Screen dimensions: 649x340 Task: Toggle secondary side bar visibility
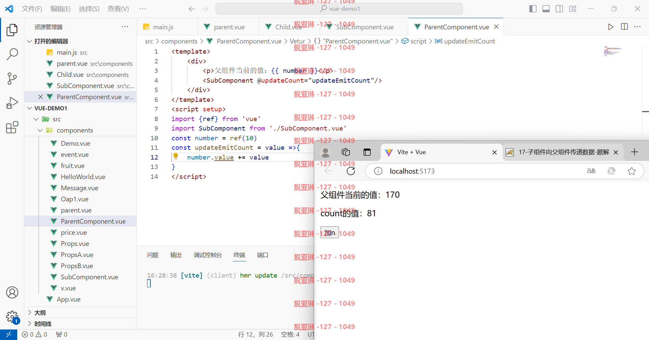(559, 9)
